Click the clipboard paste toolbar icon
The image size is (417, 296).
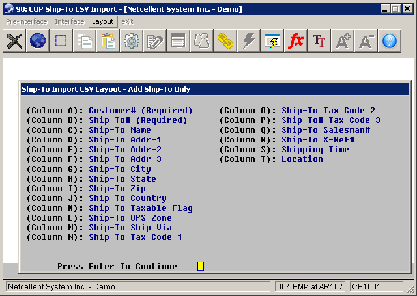pyautogui.click(x=108, y=41)
